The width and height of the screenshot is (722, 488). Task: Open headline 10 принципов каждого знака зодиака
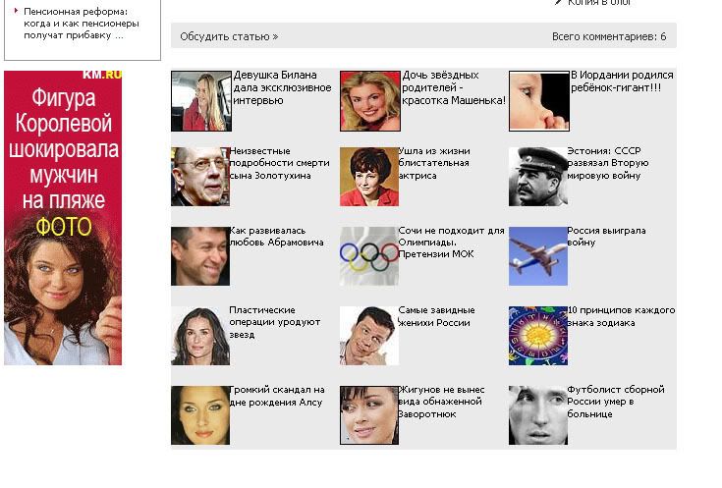tap(621, 316)
